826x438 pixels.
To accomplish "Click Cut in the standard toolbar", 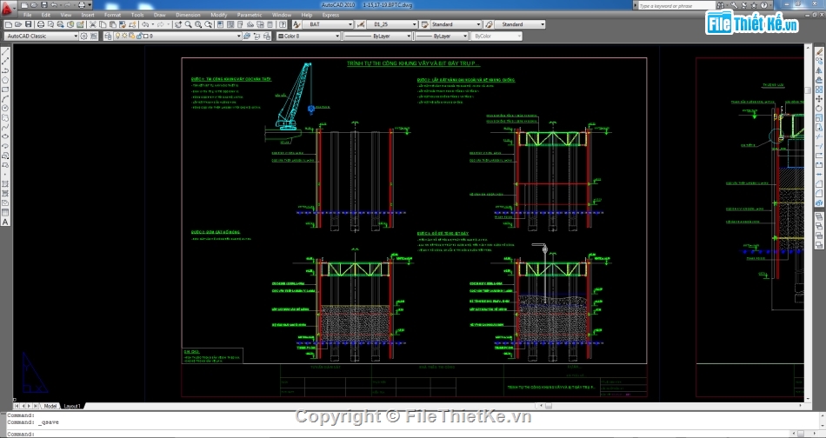I will (93, 24).
